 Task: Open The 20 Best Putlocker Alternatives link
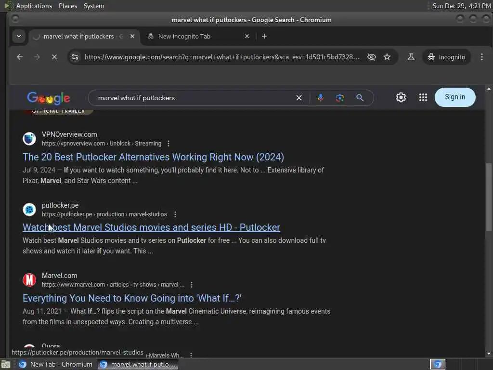tap(153, 157)
